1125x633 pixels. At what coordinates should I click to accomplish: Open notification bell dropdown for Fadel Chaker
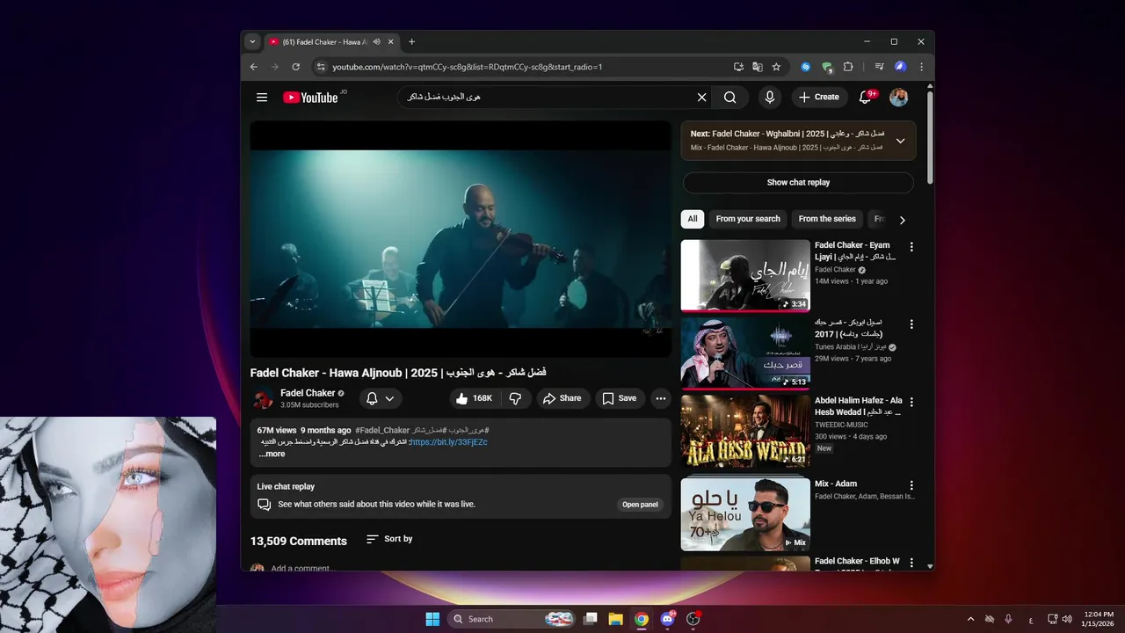pyautogui.click(x=381, y=398)
